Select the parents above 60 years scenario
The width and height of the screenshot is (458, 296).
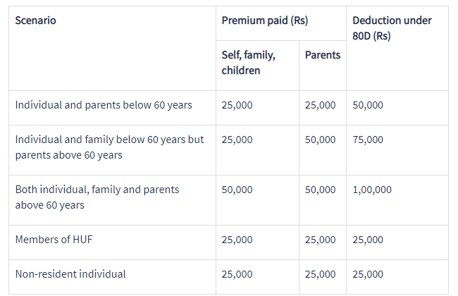(109, 147)
